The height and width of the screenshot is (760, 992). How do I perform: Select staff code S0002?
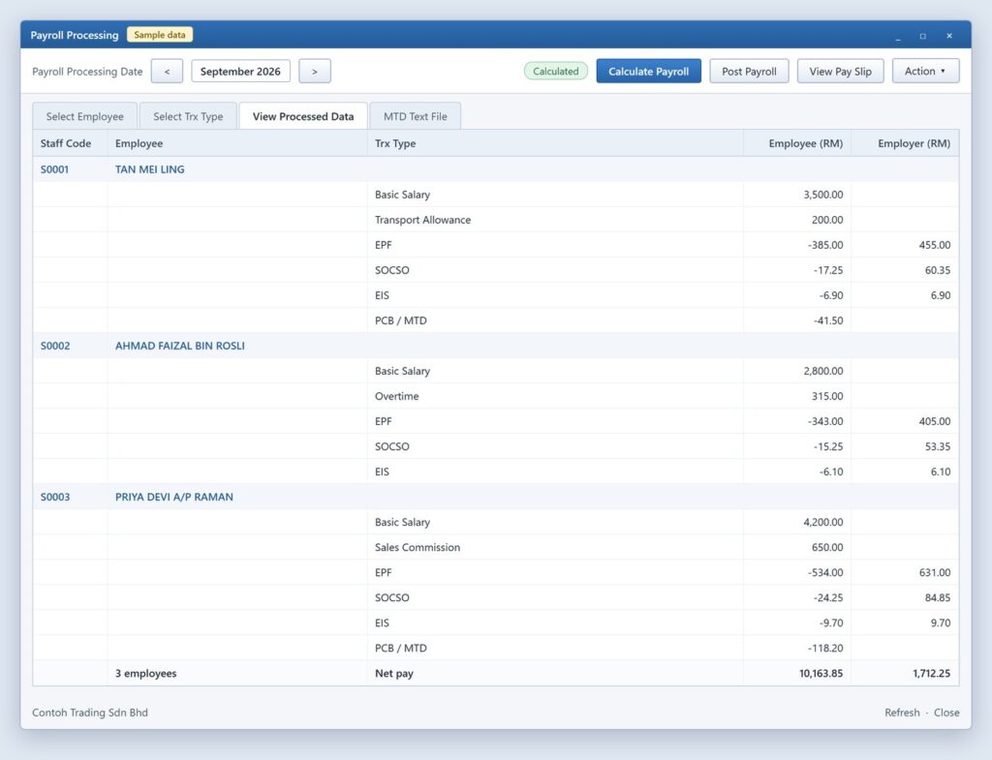tap(55, 346)
